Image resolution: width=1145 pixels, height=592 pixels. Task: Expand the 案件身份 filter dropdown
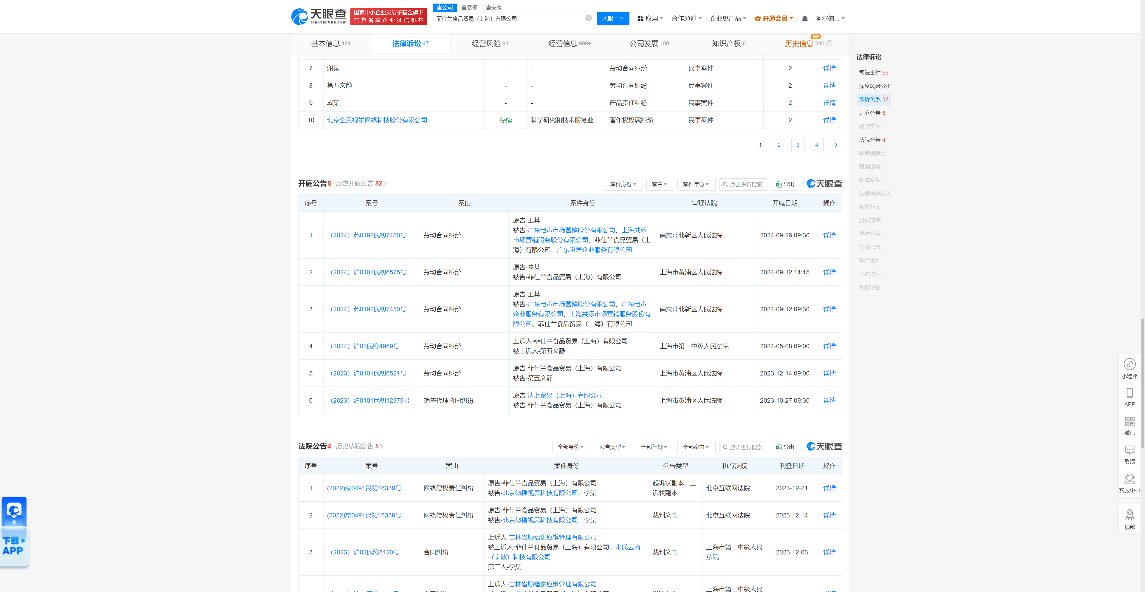(x=623, y=184)
